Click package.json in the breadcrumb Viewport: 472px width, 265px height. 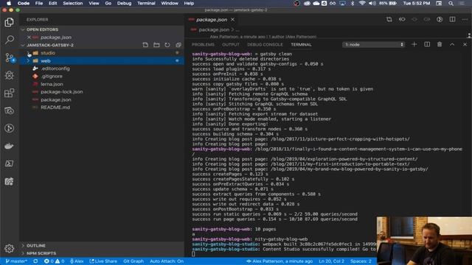coord(214,29)
